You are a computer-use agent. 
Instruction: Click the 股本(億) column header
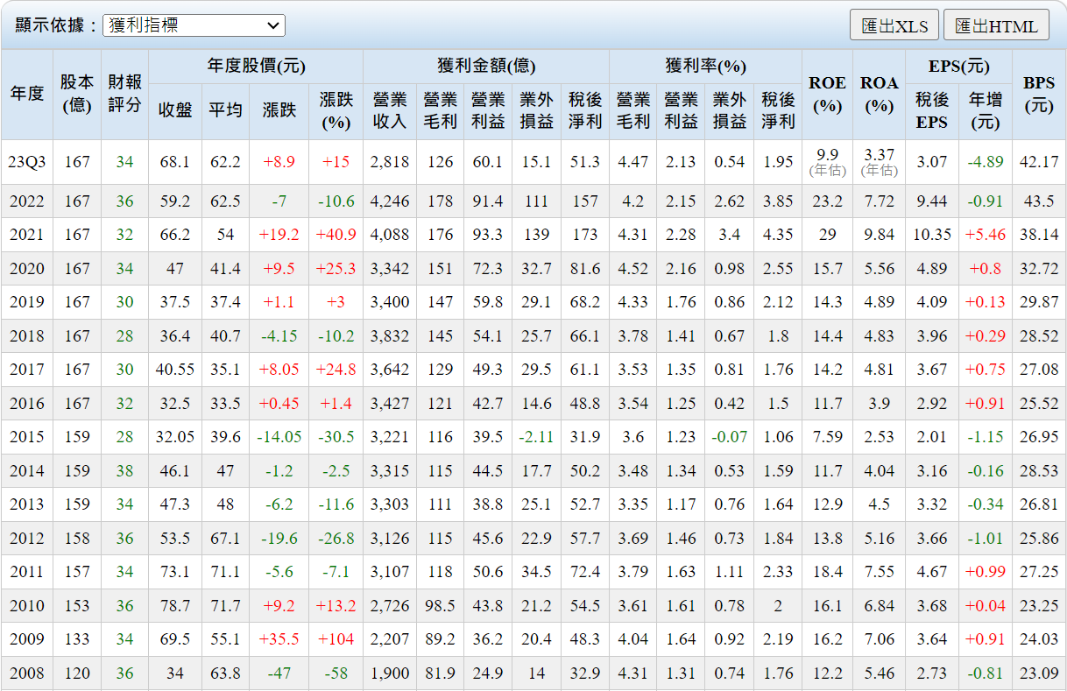click(77, 94)
